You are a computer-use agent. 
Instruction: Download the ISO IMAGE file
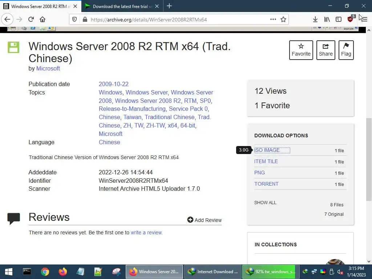click(x=267, y=150)
